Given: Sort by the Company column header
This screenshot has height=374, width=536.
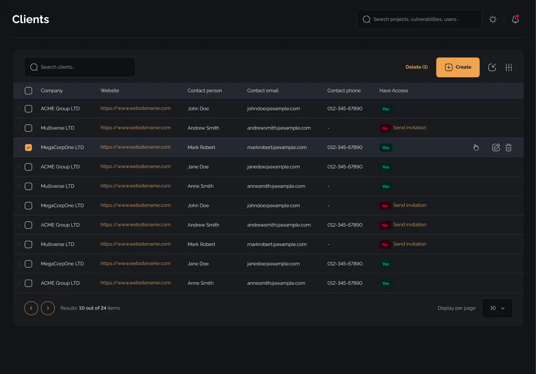Looking at the screenshot, I should click(52, 91).
